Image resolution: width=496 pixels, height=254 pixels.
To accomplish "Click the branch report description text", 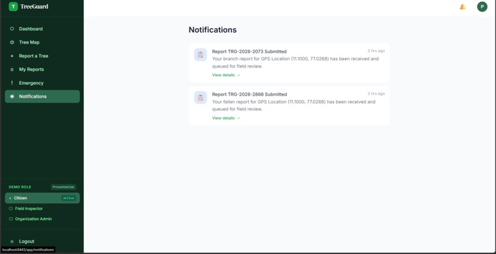I will click(295, 63).
